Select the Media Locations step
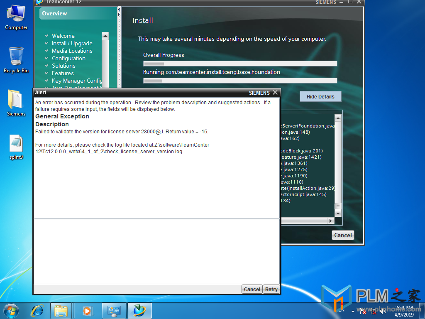 click(72, 51)
